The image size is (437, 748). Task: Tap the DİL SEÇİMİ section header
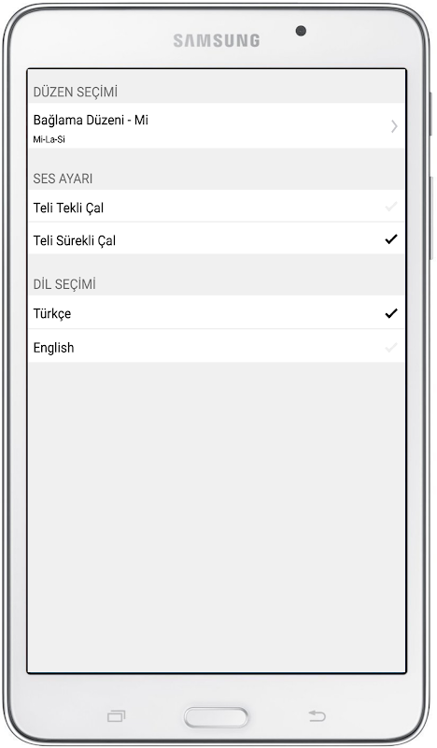pos(64,284)
